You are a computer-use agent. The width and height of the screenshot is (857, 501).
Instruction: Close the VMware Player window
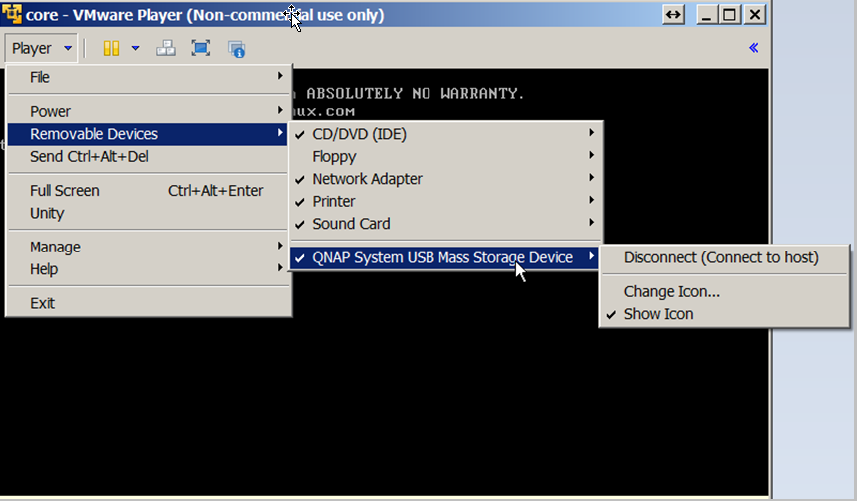755,15
